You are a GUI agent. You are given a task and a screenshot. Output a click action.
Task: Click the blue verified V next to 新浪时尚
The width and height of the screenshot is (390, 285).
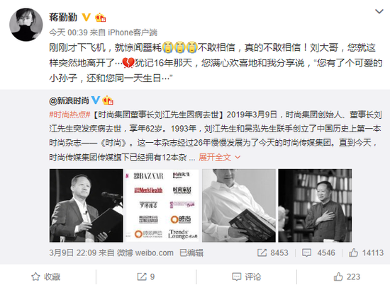(x=96, y=100)
